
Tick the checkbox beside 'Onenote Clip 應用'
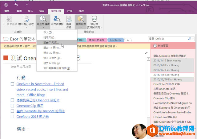pyautogui.click(x=12, y=106)
